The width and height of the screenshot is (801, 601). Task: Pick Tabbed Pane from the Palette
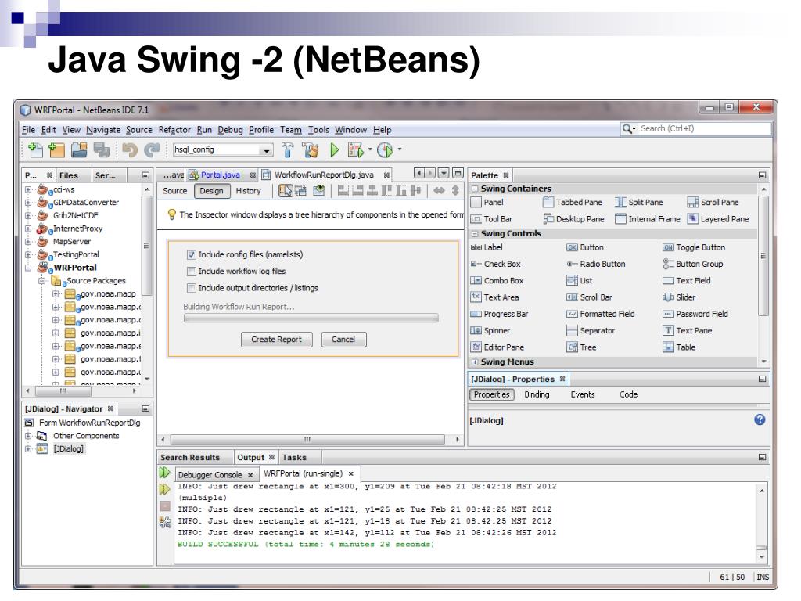(x=573, y=203)
